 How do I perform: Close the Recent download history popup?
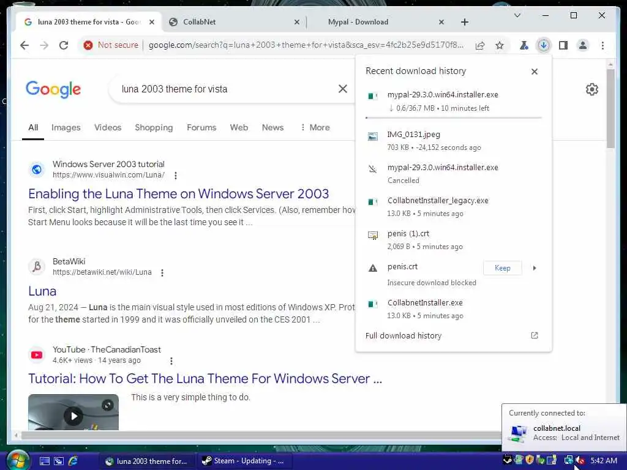(x=534, y=72)
